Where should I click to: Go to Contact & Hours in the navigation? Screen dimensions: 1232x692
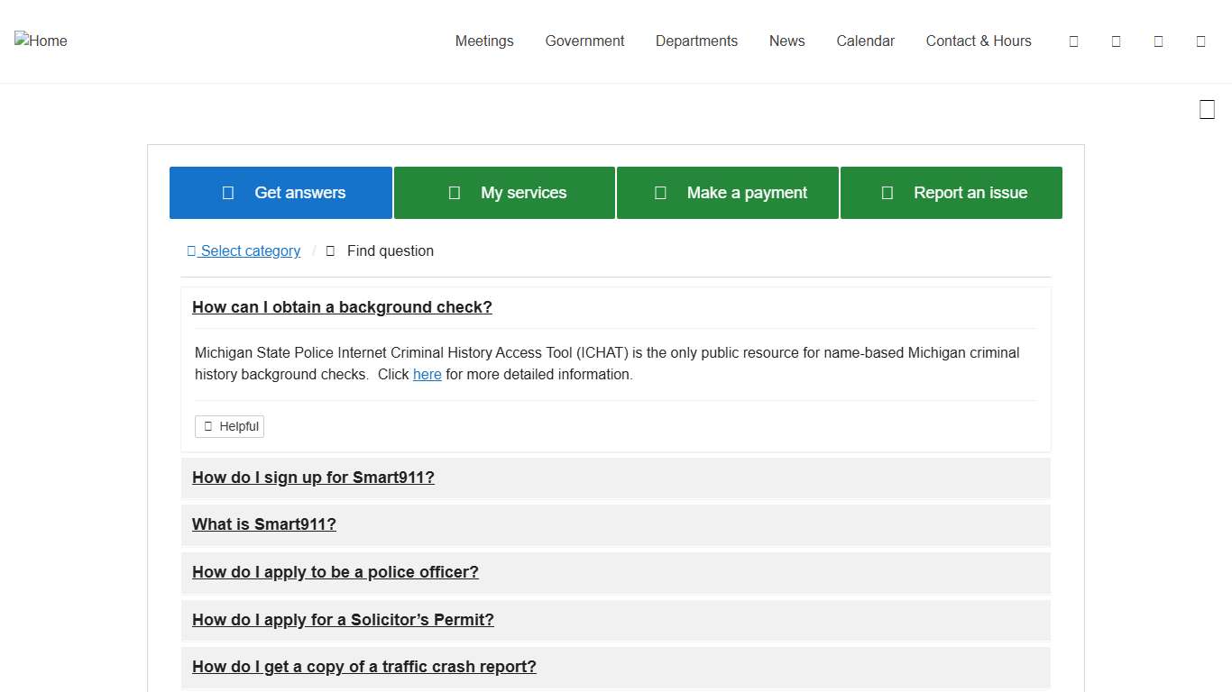point(979,41)
